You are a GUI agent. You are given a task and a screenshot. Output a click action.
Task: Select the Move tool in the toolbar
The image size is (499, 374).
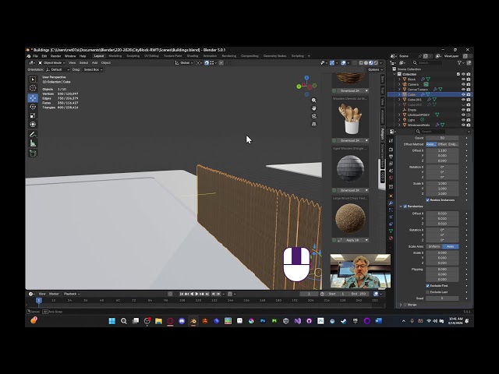(x=33, y=98)
